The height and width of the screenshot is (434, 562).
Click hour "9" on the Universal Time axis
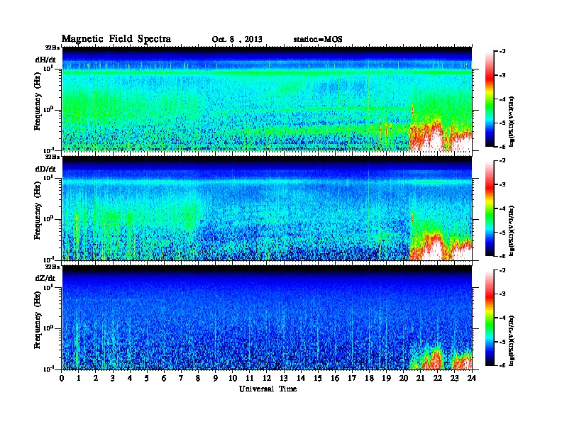(x=216, y=378)
